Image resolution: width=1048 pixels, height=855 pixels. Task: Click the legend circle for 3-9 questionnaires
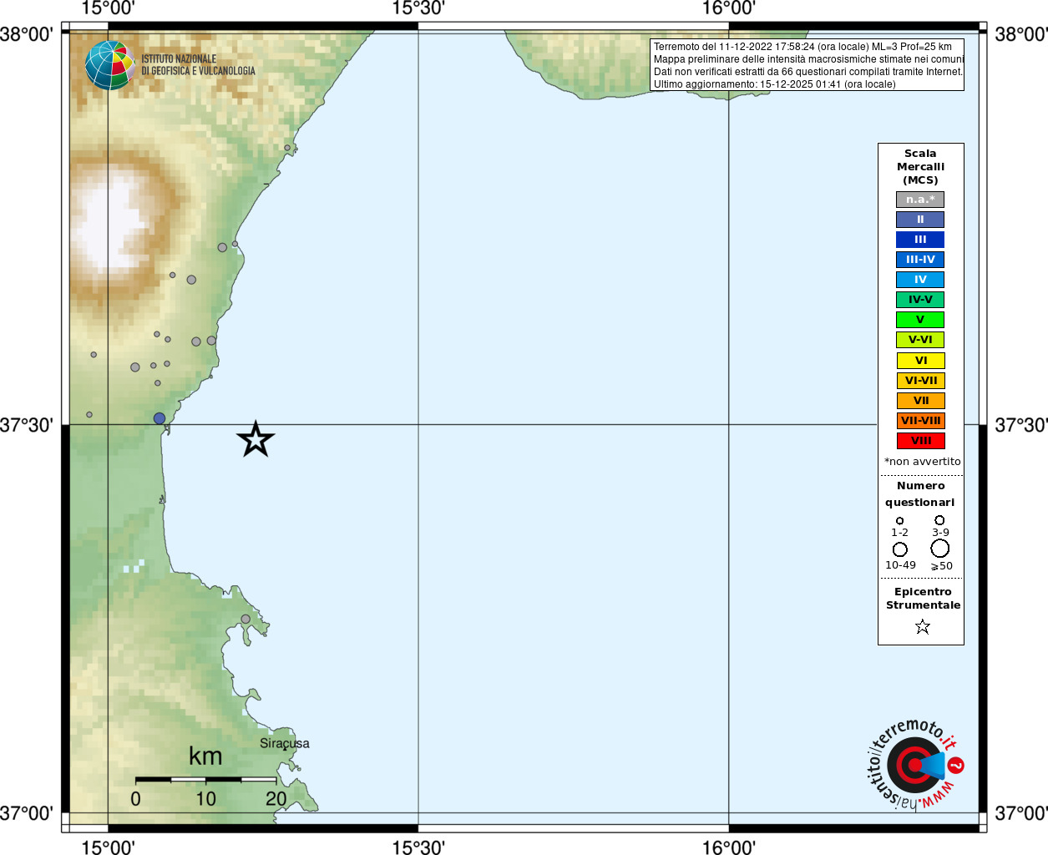pos(939,520)
